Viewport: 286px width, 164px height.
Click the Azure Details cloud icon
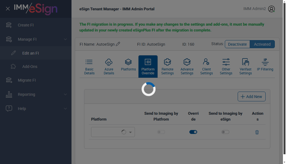point(109,62)
